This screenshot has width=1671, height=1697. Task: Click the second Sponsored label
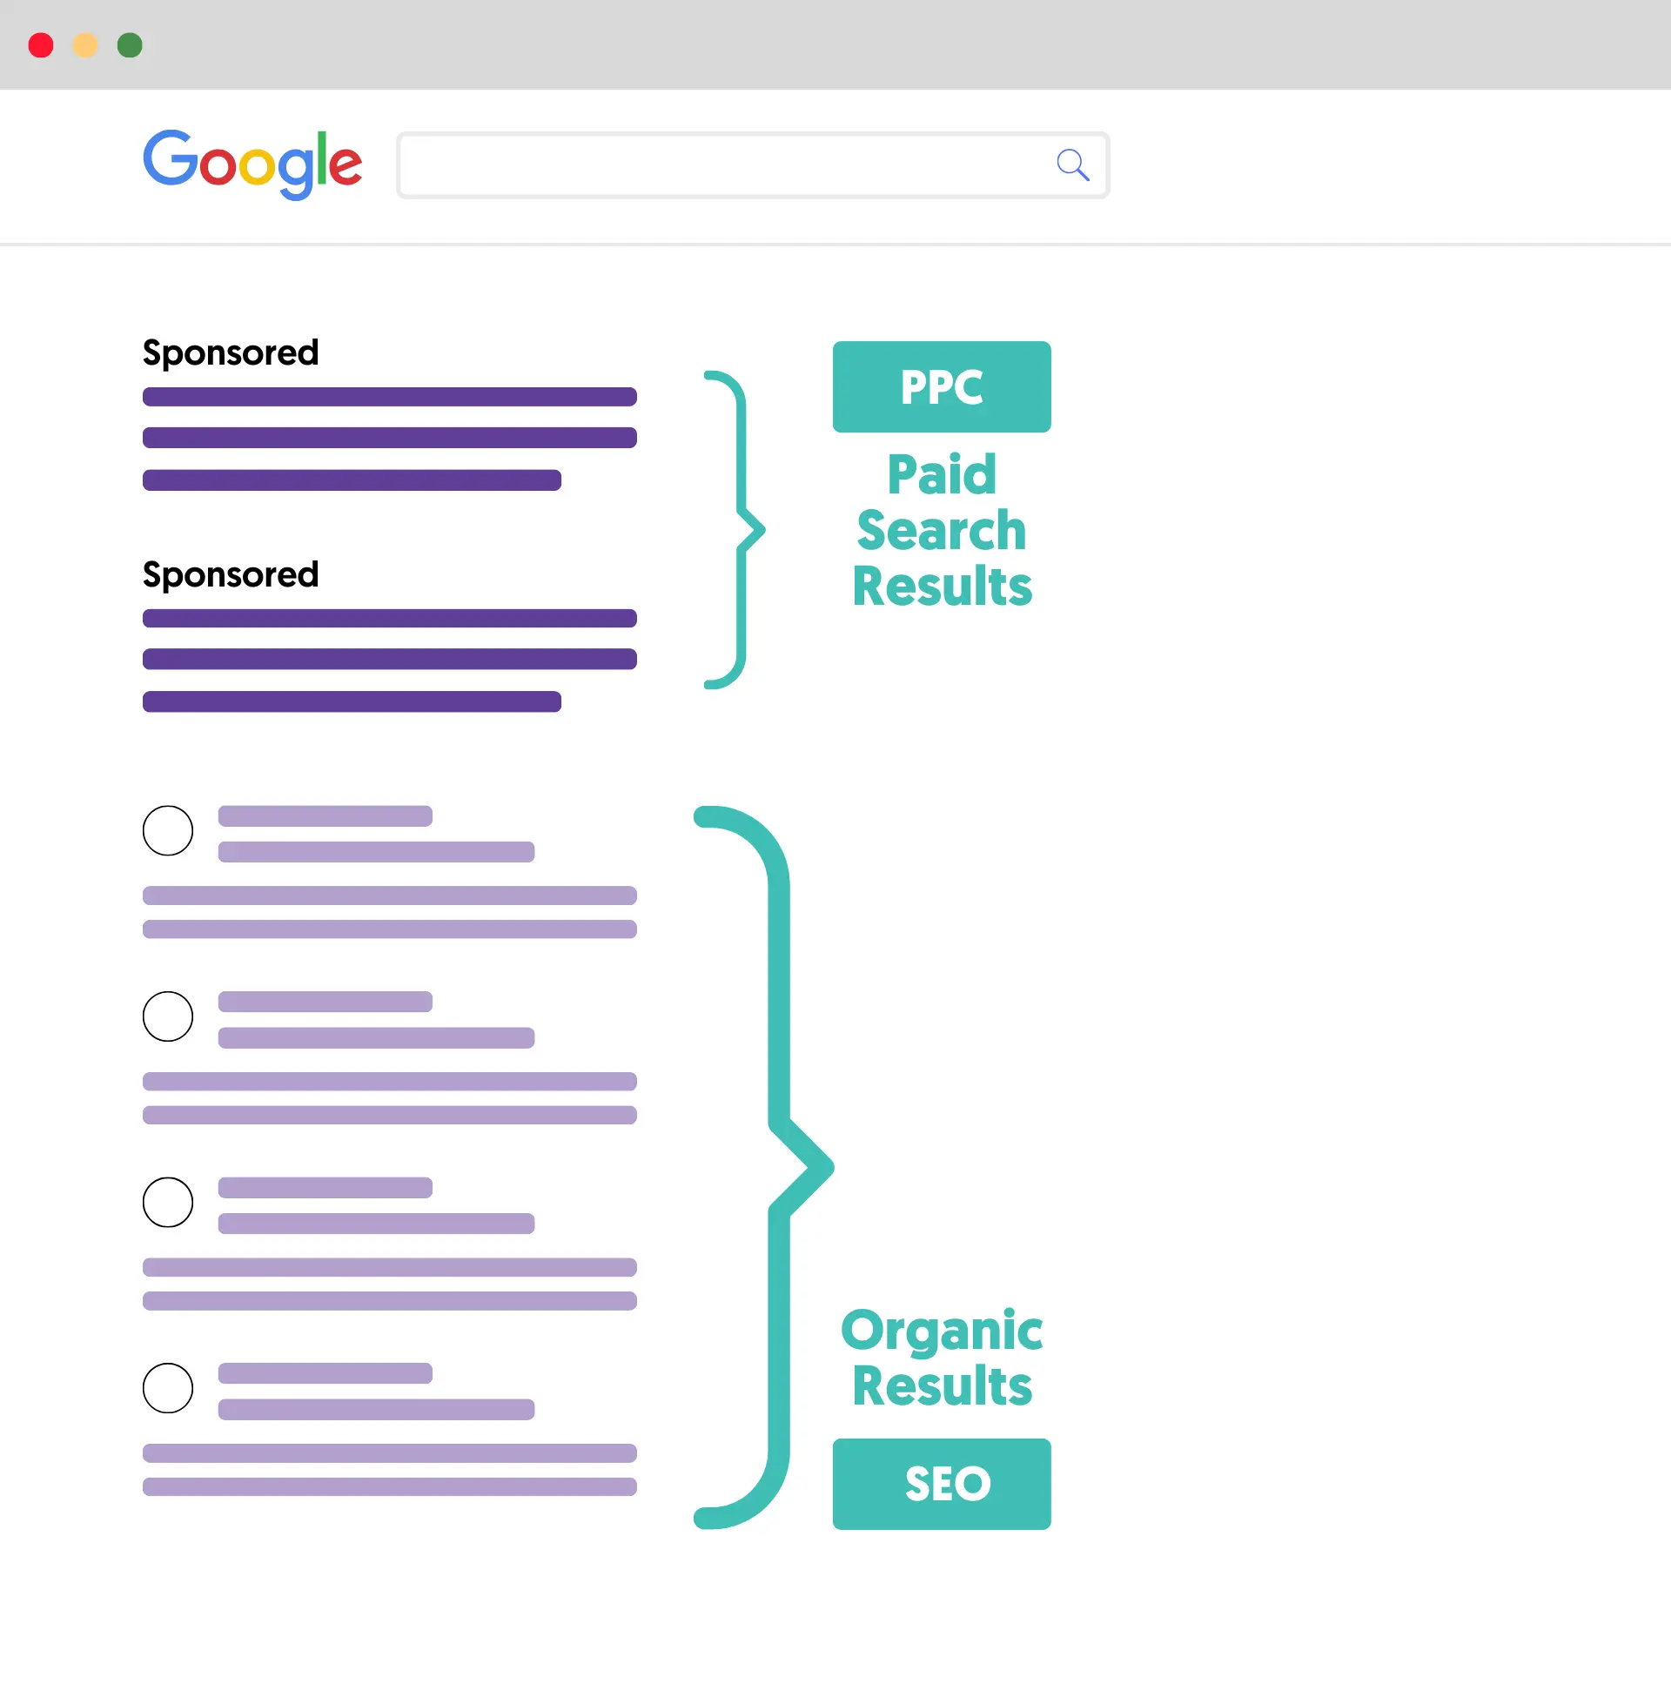pyautogui.click(x=230, y=574)
